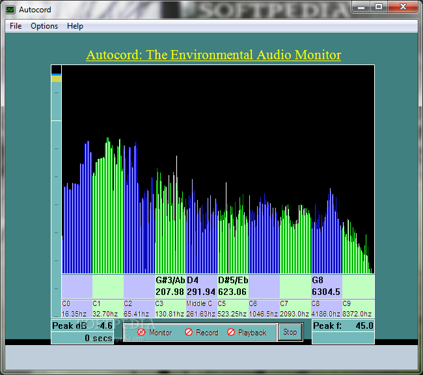Maximize the Autocord window
The image size is (423, 375).
point(379,7)
